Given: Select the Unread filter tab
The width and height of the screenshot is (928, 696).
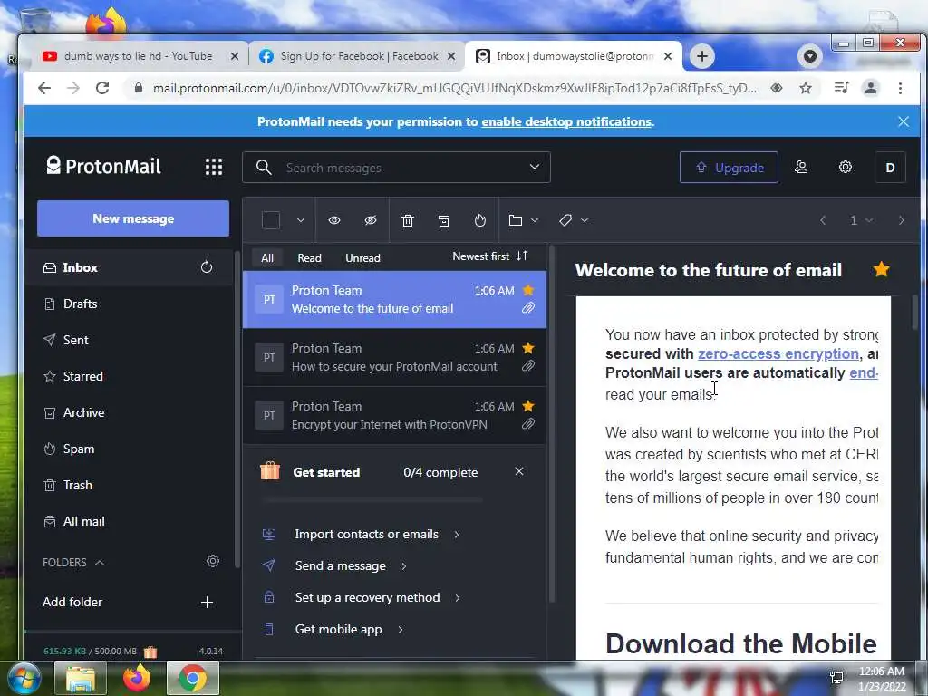Looking at the screenshot, I should pyautogui.click(x=362, y=258).
